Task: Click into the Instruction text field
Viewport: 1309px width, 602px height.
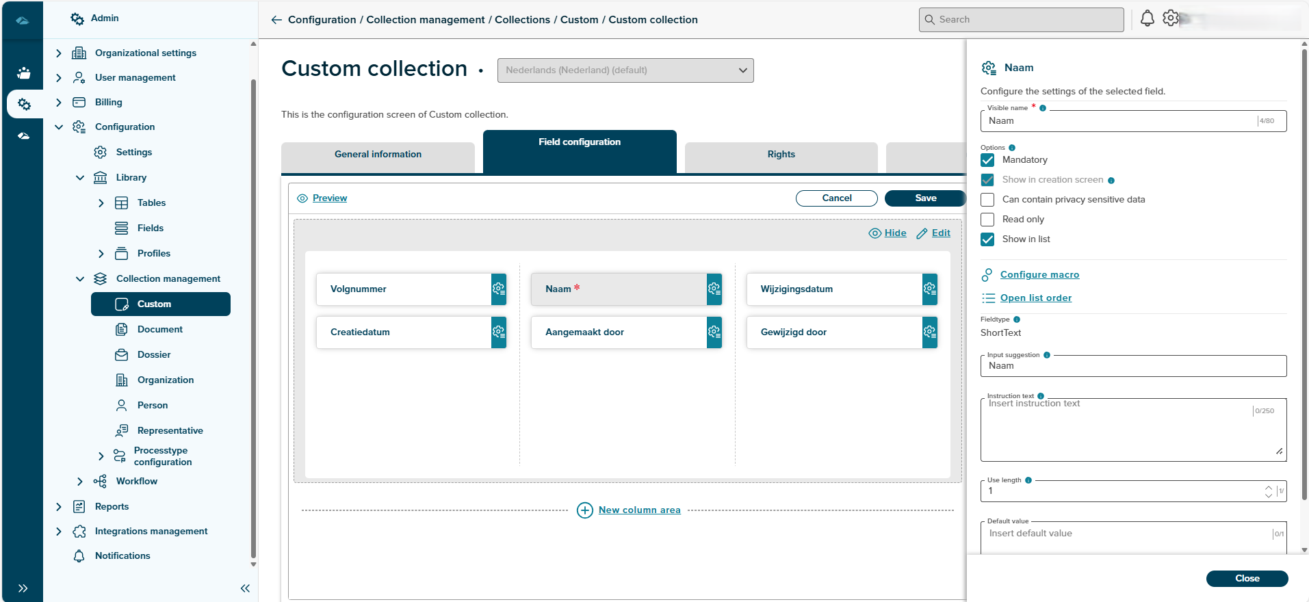Action: click(x=1115, y=431)
